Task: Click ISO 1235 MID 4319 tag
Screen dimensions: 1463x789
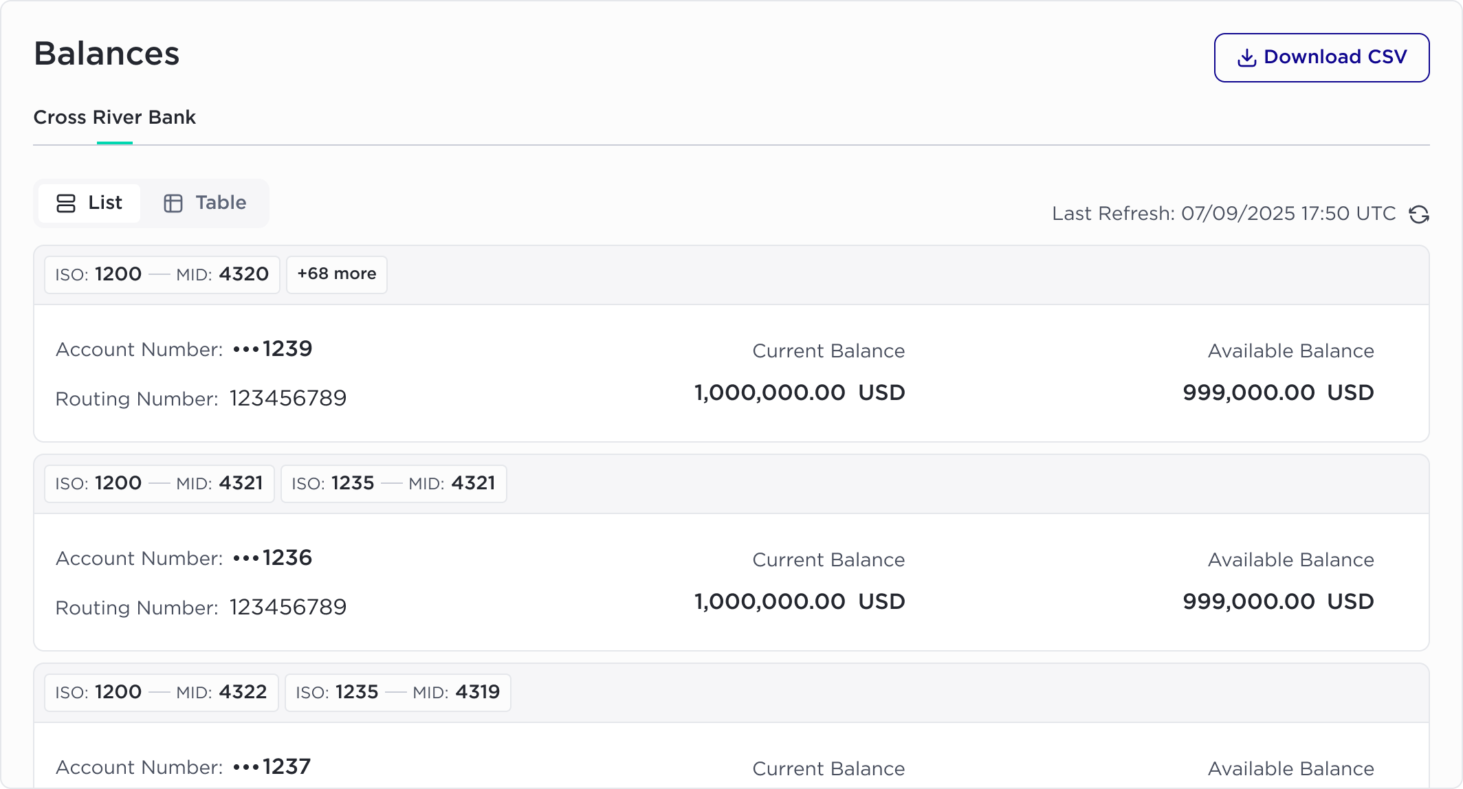Action: (x=397, y=692)
